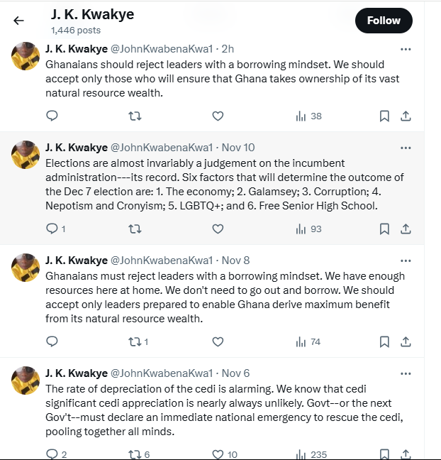This screenshot has height=460, width=441.
Task: Open more options on the Nov 8 post
Action: (406, 261)
